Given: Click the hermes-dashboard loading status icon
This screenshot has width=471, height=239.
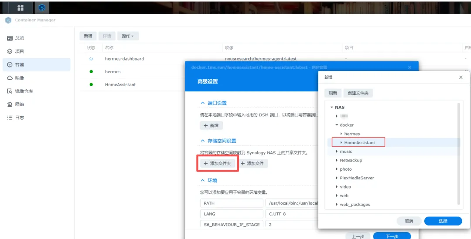Looking at the screenshot, I should [91, 59].
